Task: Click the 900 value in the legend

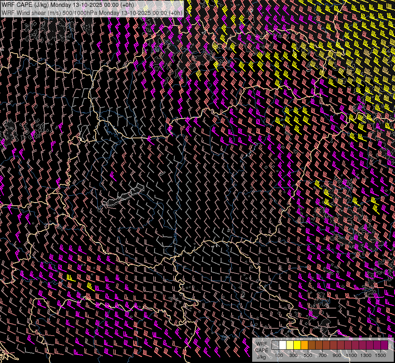Action: tap(337, 355)
